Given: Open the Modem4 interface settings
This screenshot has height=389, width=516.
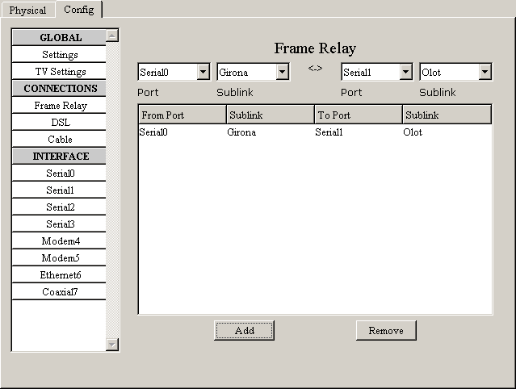Looking at the screenshot, I should (x=60, y=241).
